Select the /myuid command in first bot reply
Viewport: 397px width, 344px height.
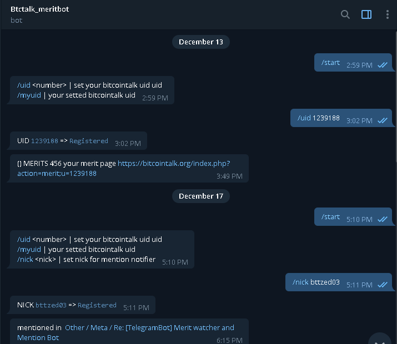pyautogui.click(x=29, y=95)
